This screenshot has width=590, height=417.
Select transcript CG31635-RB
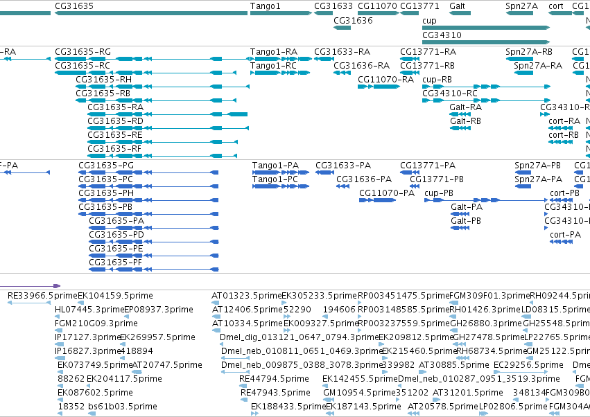coord(103,94)
